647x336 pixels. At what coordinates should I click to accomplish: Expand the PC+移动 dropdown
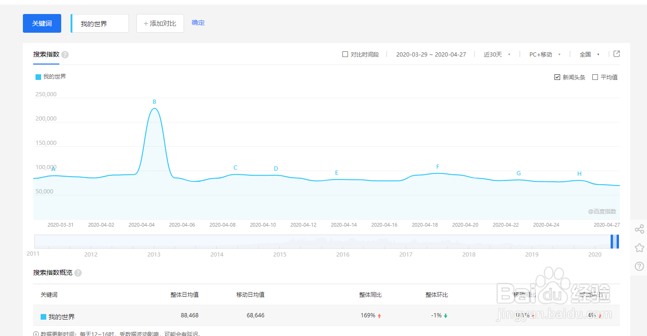pos(545,54)
